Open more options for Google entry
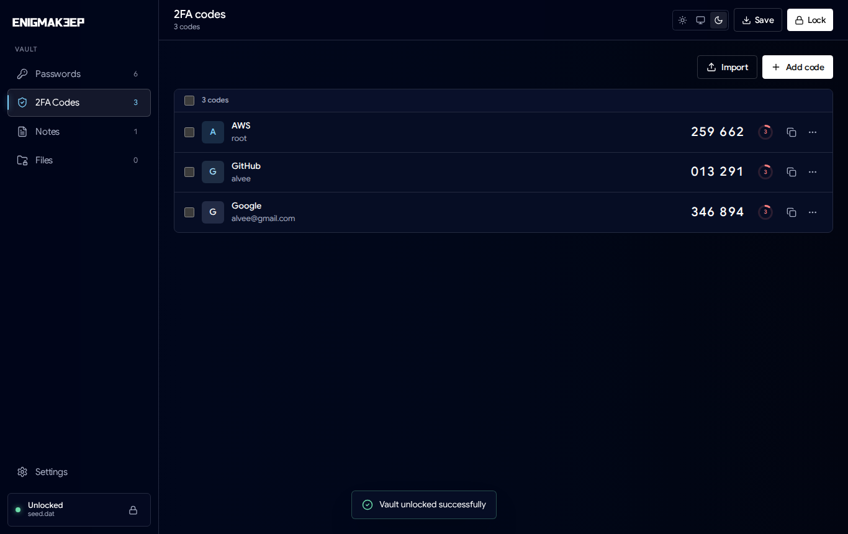The height and width of the screenshot is (534, 848). (x=813, y=212)
